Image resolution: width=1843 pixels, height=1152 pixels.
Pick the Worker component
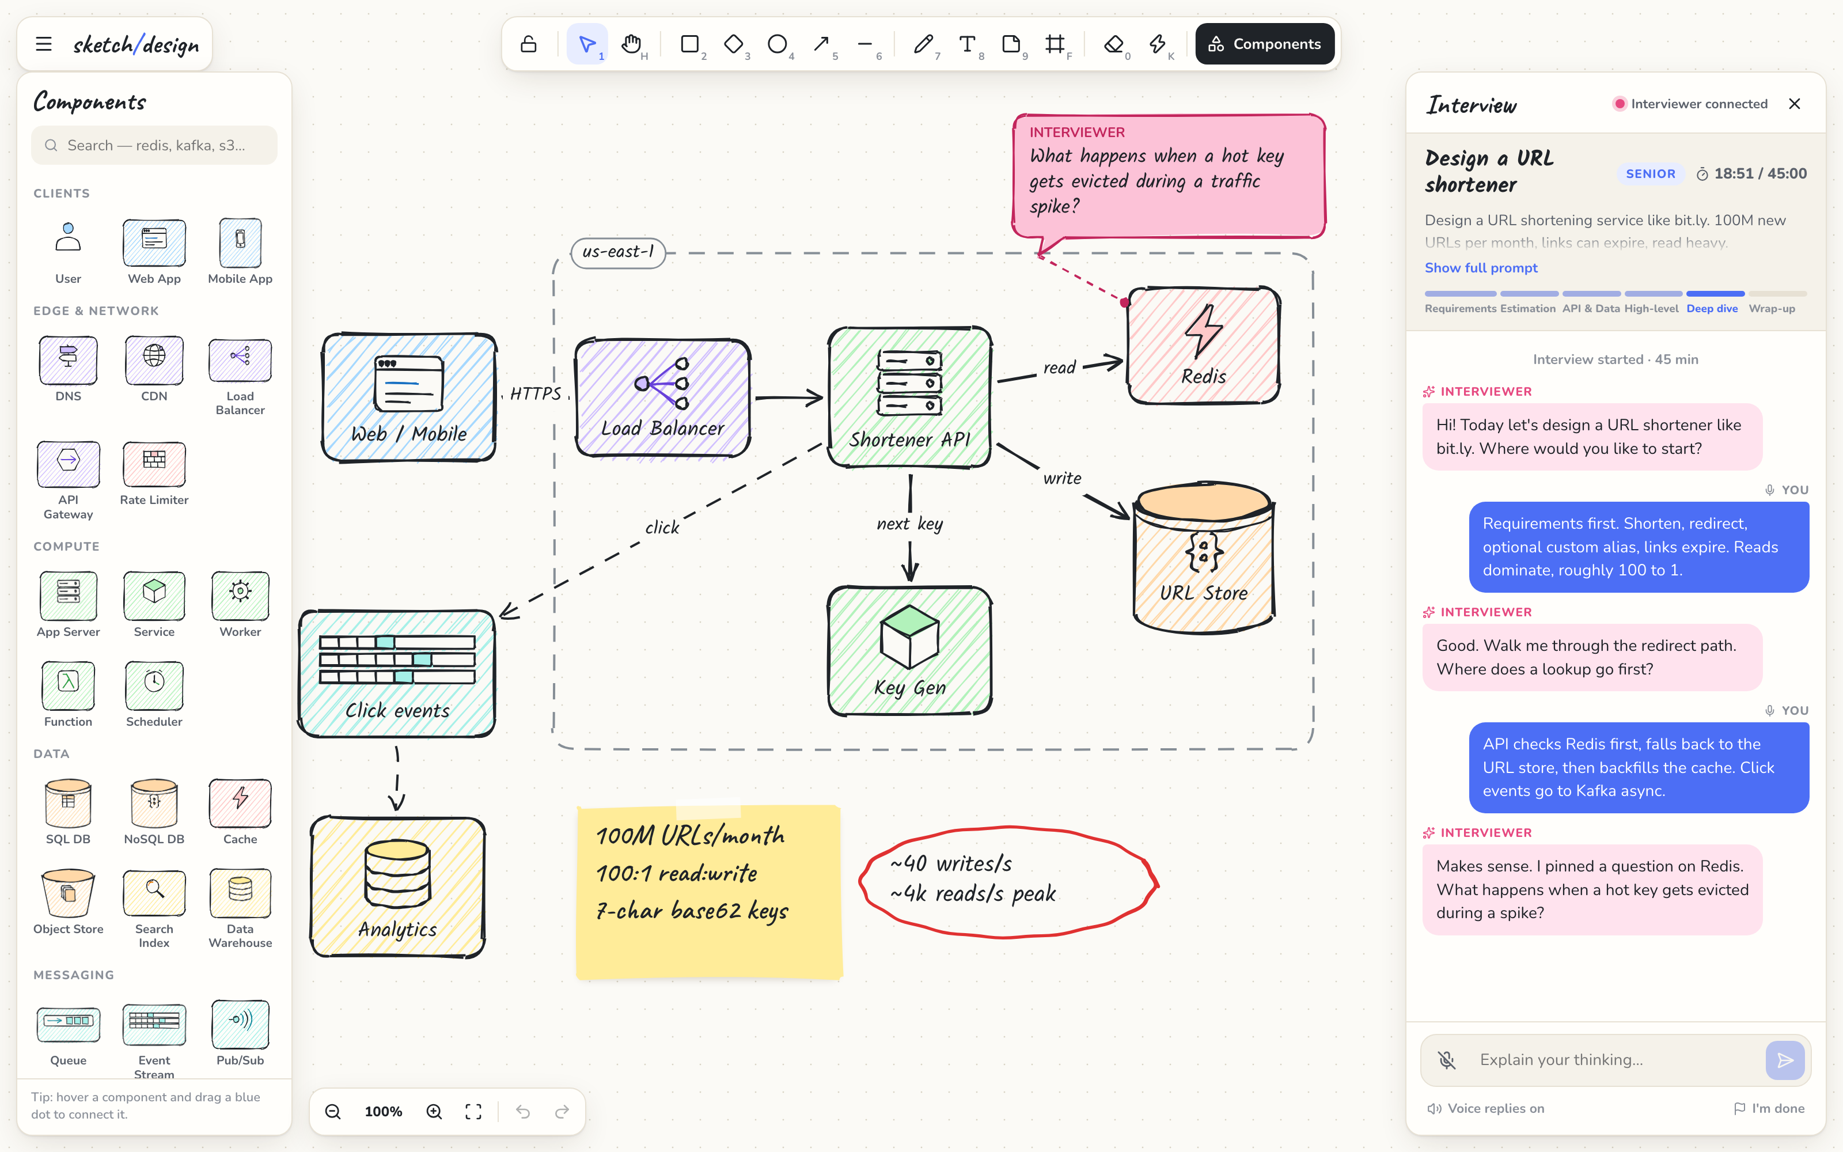pos(240,605)
